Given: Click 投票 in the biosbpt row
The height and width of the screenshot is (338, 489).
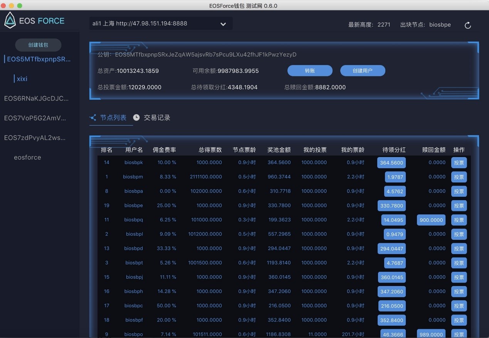Looking at the screenshot, I should click(x=459, y=263).
